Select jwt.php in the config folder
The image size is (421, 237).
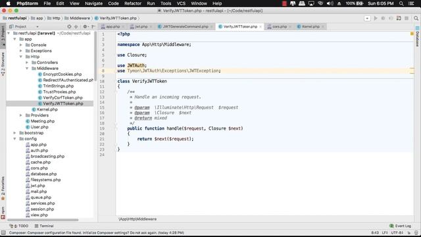pos(37,186)
